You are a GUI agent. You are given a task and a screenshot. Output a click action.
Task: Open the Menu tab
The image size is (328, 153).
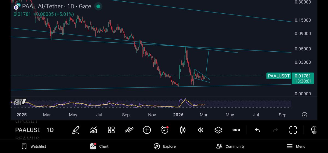pos(296,146)
